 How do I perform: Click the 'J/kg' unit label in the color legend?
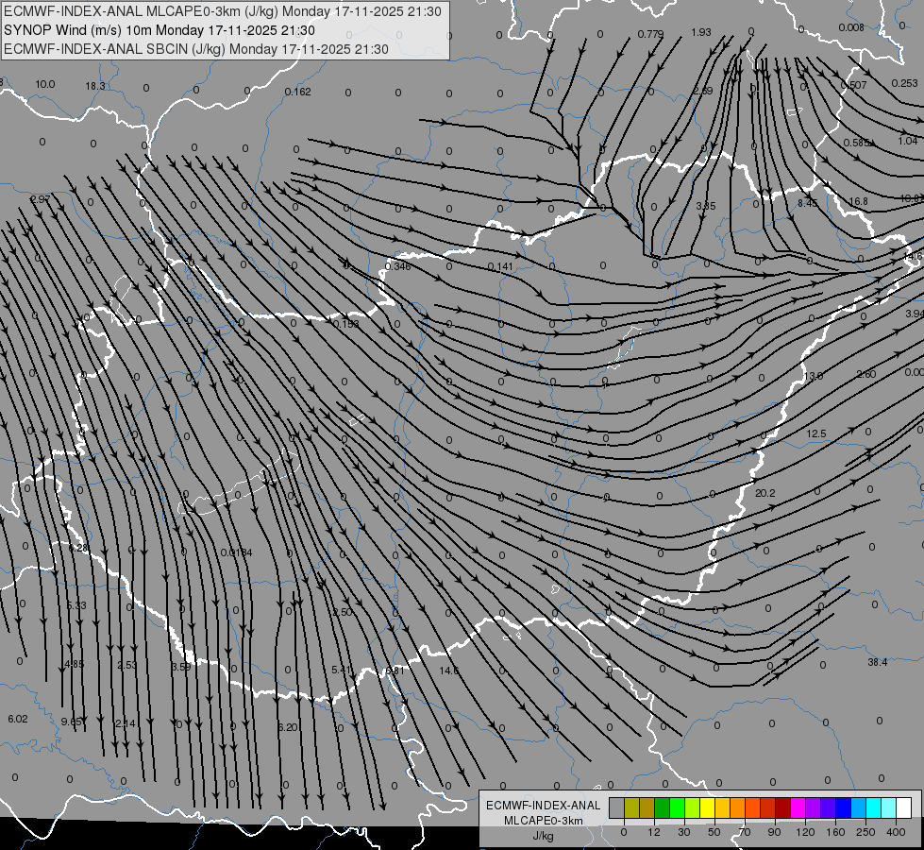point(544,836)
